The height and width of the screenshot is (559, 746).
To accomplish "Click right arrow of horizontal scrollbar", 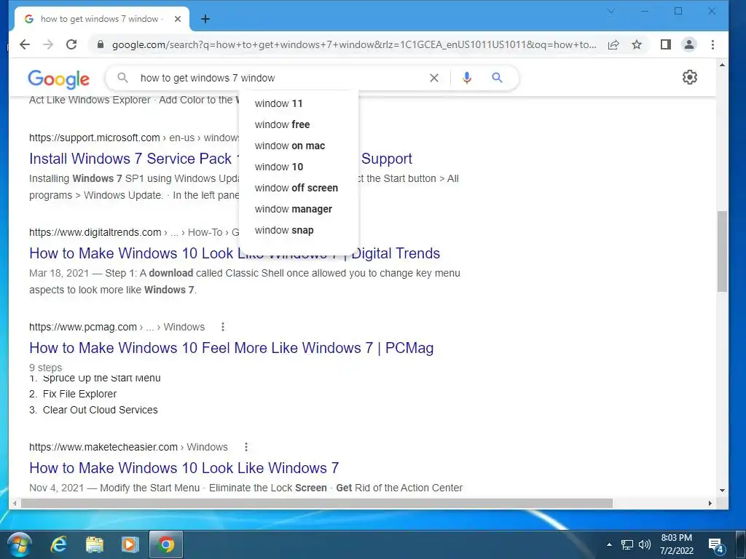I will [x=710, y=503].
